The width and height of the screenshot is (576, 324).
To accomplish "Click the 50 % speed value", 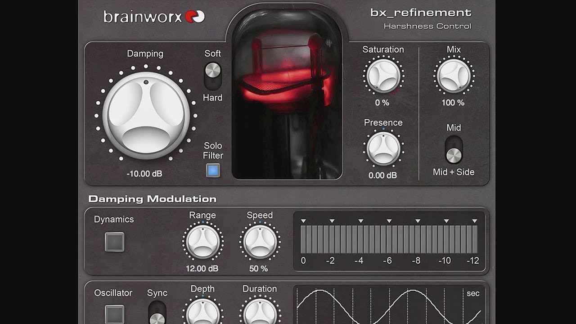I will 259,269.
